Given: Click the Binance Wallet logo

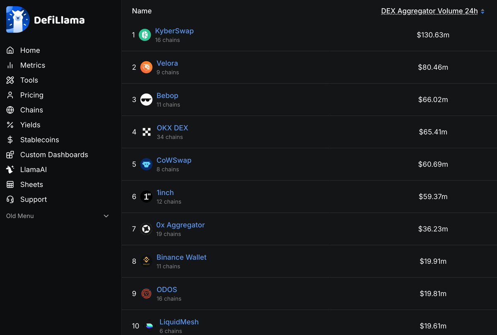Looking at the screenshot, I should click(146, 261).
